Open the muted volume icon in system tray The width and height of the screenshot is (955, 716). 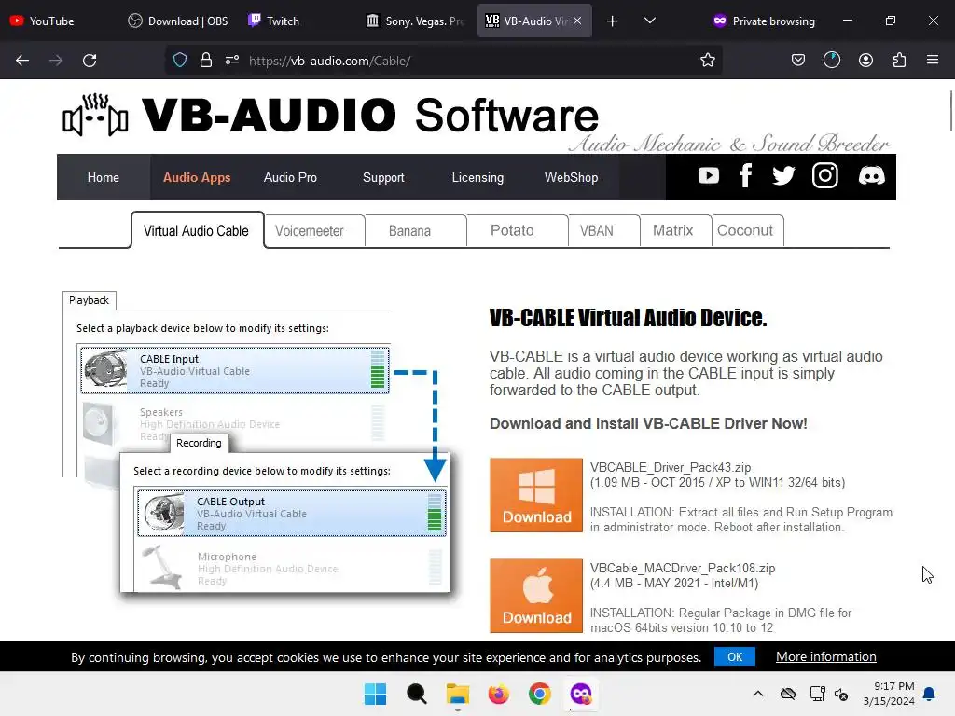(841, 694)
